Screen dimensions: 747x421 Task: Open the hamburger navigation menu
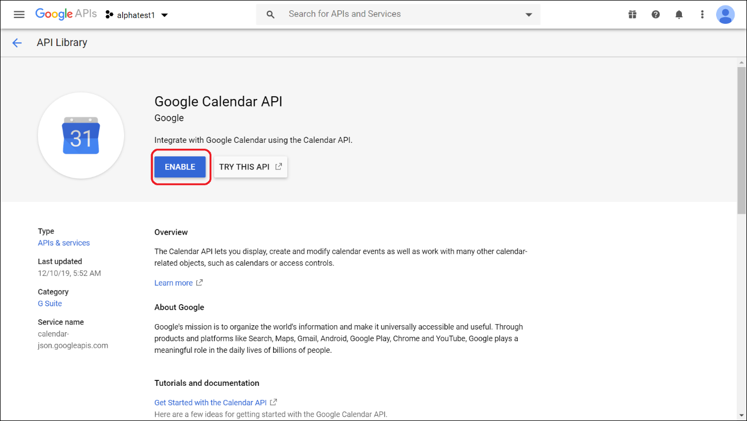[x=19, y=15]
